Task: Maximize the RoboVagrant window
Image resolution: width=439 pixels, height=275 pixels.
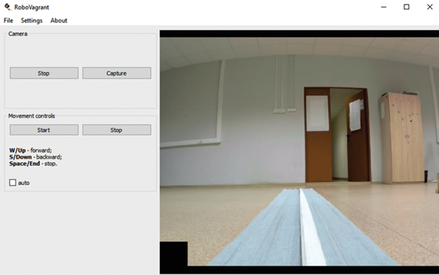Action: tap(406, 7)
